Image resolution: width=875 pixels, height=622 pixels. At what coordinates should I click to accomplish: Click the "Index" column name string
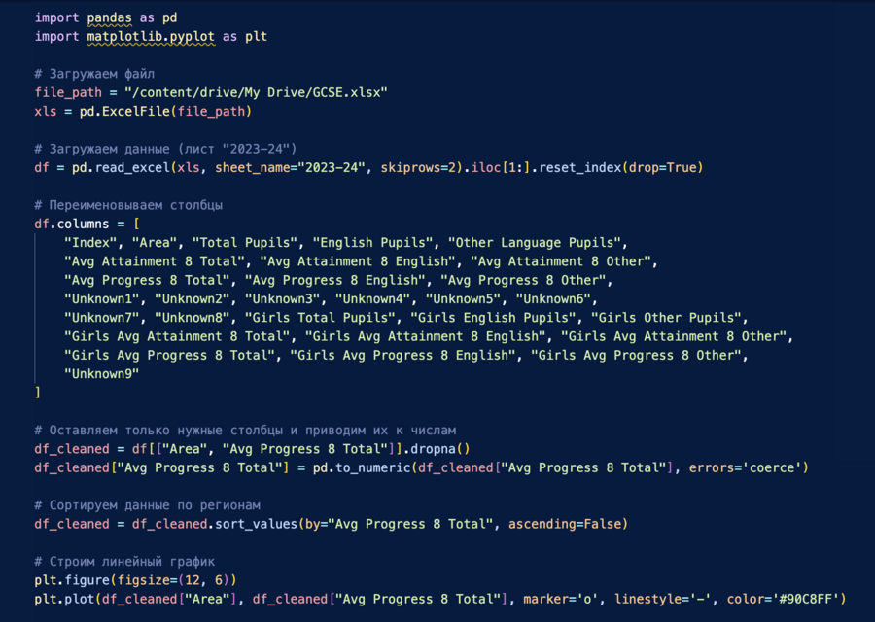(x=90, y=242)
